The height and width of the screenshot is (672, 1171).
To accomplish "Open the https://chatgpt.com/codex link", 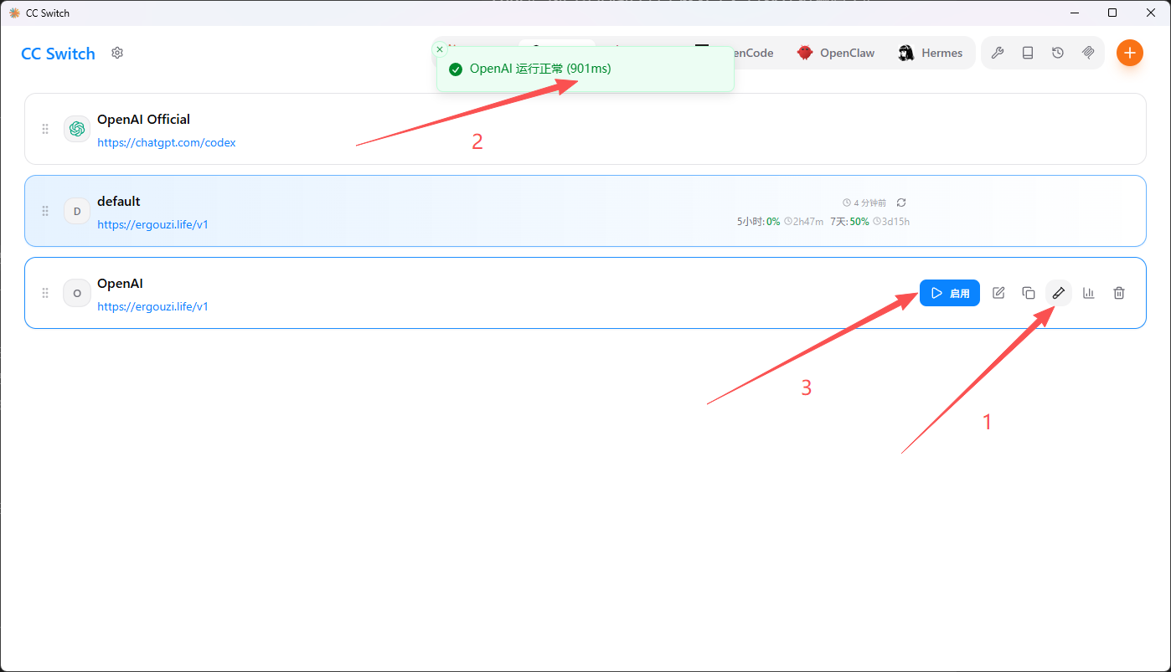I will [167, 142].
